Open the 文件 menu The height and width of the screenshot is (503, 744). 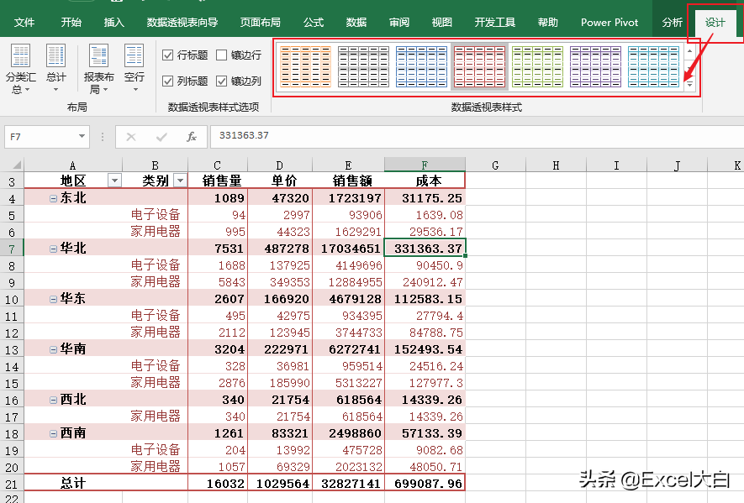[x=24, y=23]
